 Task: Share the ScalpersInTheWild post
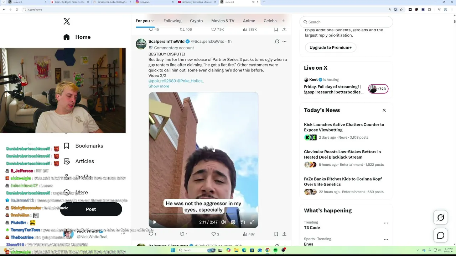click(284, 234)
